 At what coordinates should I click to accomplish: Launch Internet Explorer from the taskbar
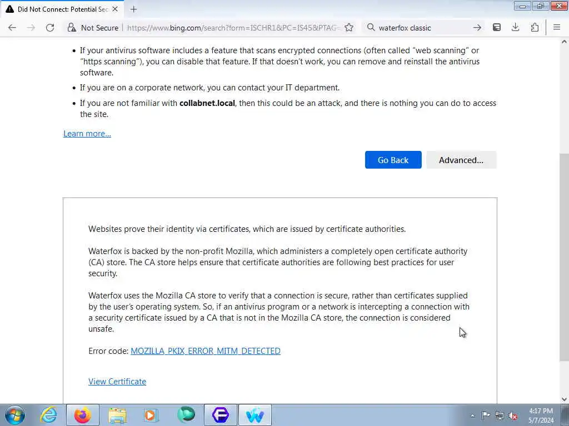[x=48, y=415]
